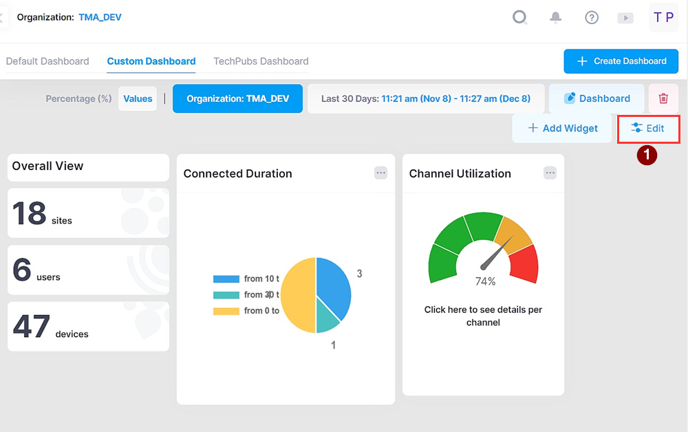Switch to the Default Dashboard tab
The height and width of the screenshot is (432, 688).
click(47, 61)
